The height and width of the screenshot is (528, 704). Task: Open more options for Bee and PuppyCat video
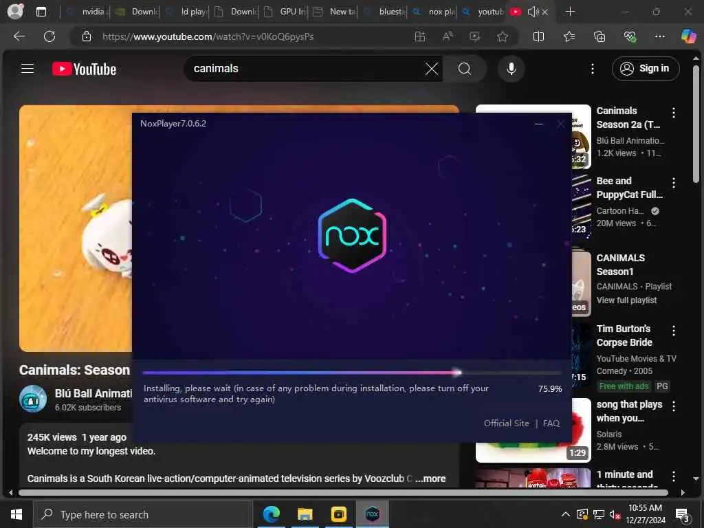[674, 182]
